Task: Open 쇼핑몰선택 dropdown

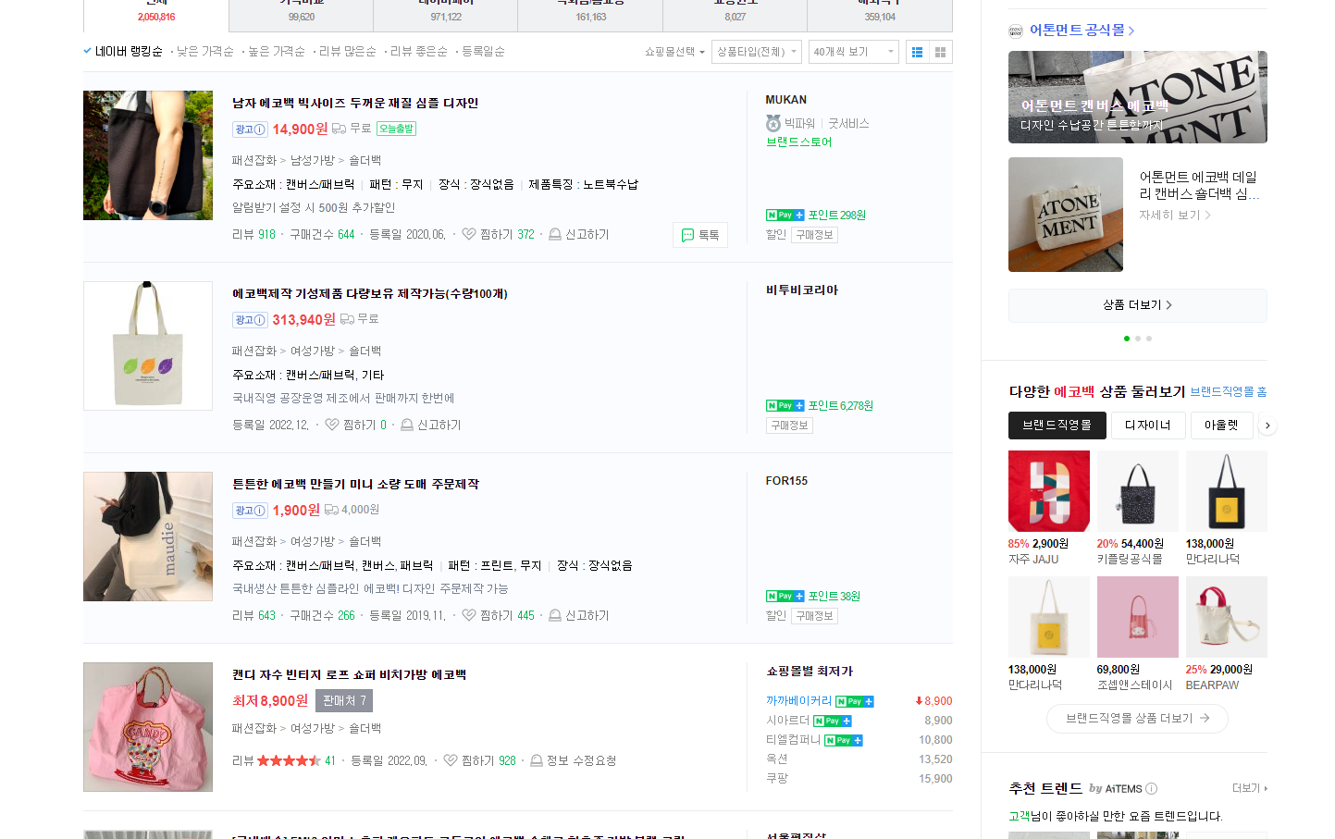Action: coord(674,52)
